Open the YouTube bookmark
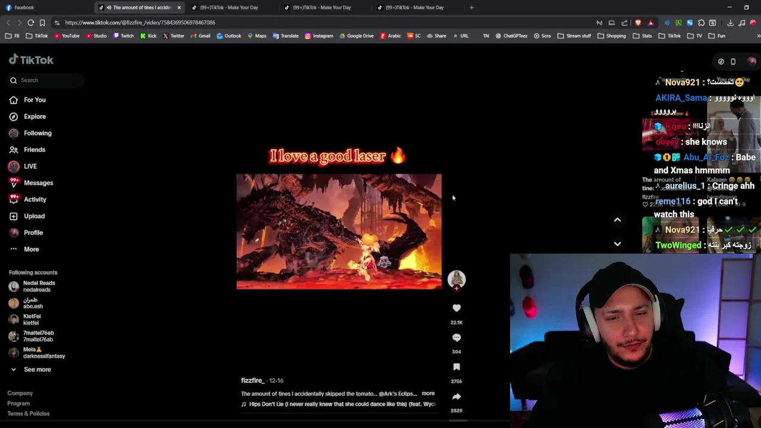Viewport: 761px width, 428px height. click(67, 36)
